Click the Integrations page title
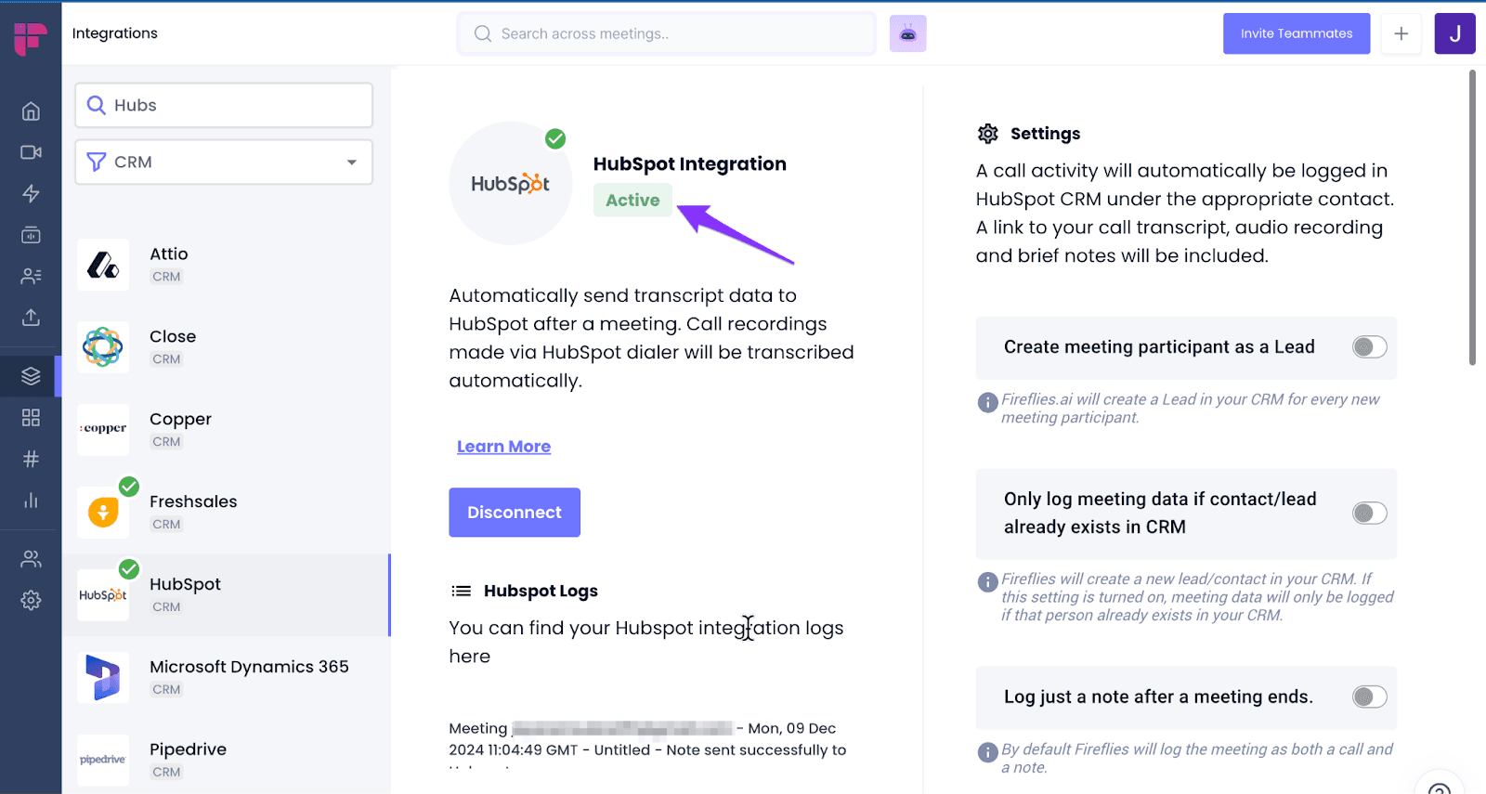This screenshot has height=794, width=1486. click(115, 33)
